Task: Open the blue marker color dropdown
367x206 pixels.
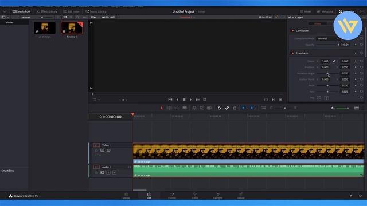Action: pos(255,108)
